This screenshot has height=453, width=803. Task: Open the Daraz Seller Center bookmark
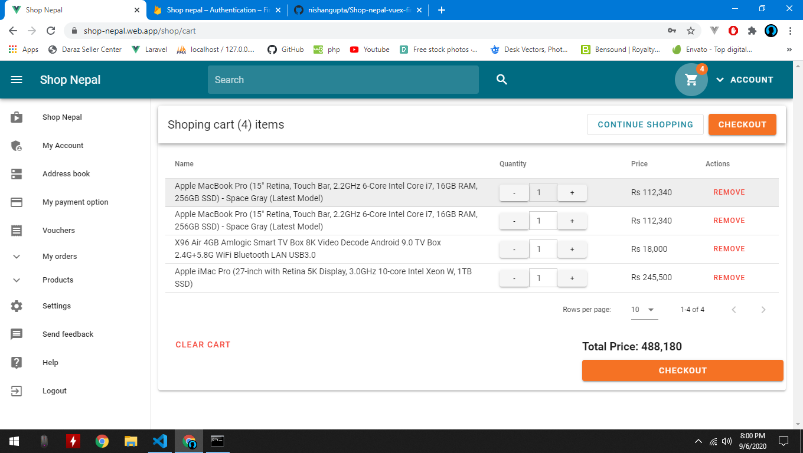coord(84,50)
